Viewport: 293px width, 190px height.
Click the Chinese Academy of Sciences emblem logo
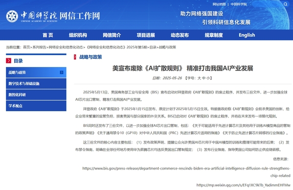pos(12,16)
